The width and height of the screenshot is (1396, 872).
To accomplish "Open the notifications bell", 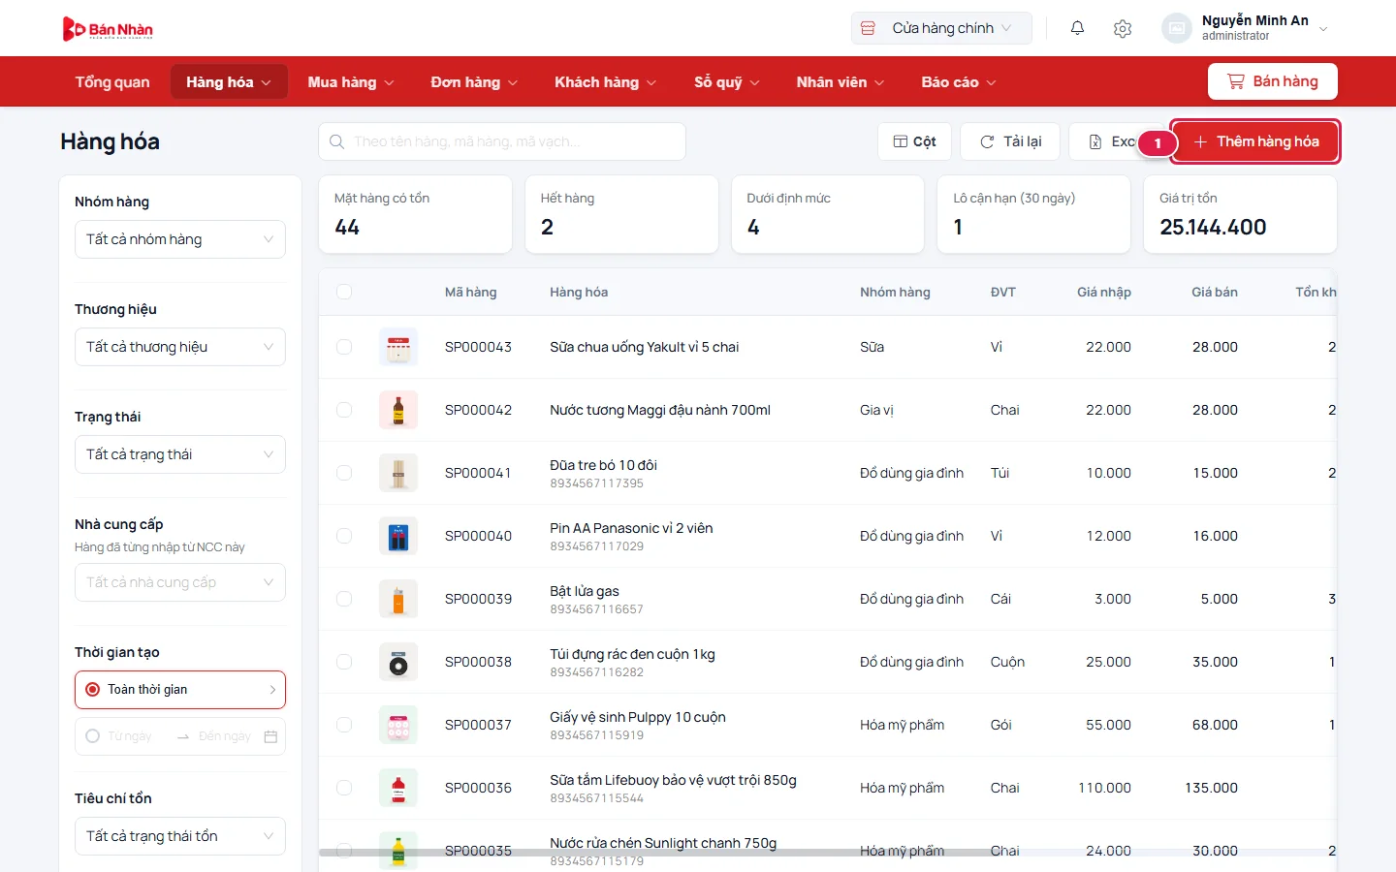I will point(1077,28).
